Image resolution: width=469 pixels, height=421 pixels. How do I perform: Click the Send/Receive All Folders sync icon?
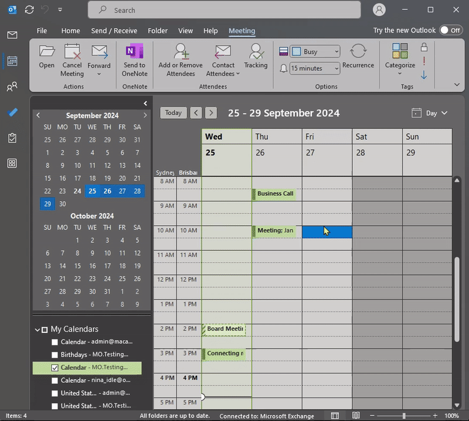coord(29,10)
